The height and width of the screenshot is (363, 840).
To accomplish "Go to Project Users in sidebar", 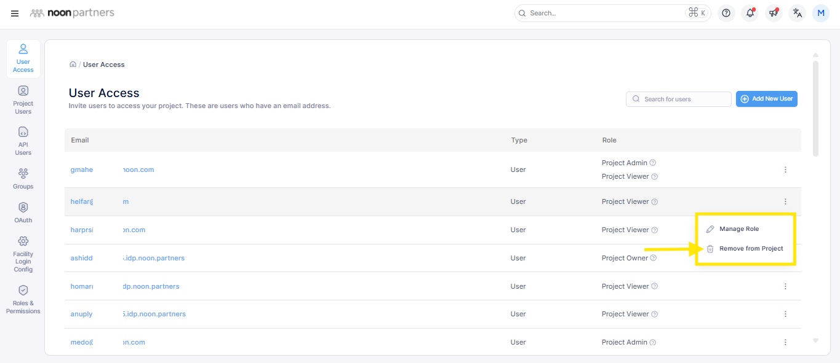I will tap(23, 100).
